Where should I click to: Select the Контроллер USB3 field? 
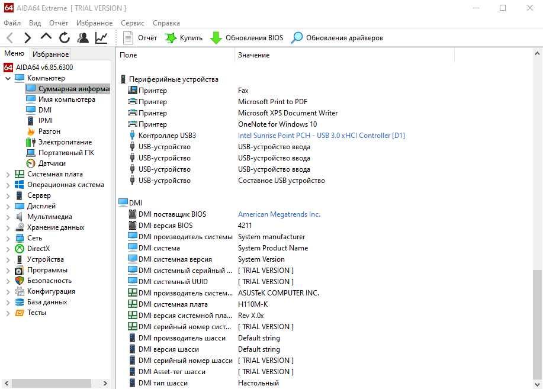pos(167,136)
